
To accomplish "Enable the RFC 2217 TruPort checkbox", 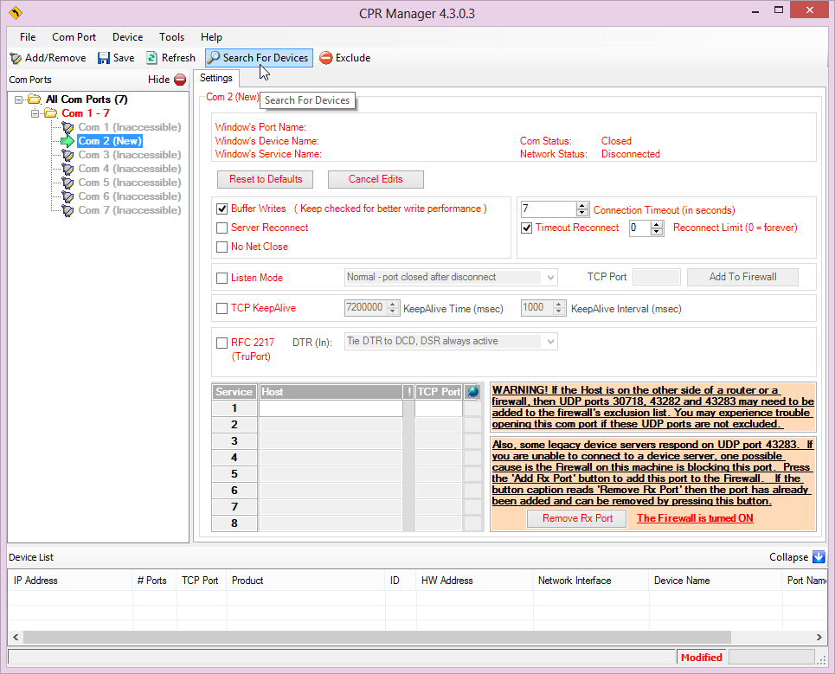I will 222,343.
